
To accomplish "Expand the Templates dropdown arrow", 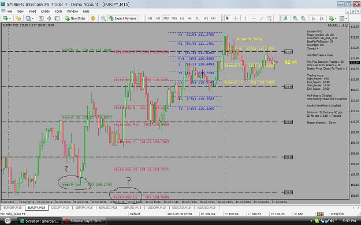I will [x=346, y=18].
